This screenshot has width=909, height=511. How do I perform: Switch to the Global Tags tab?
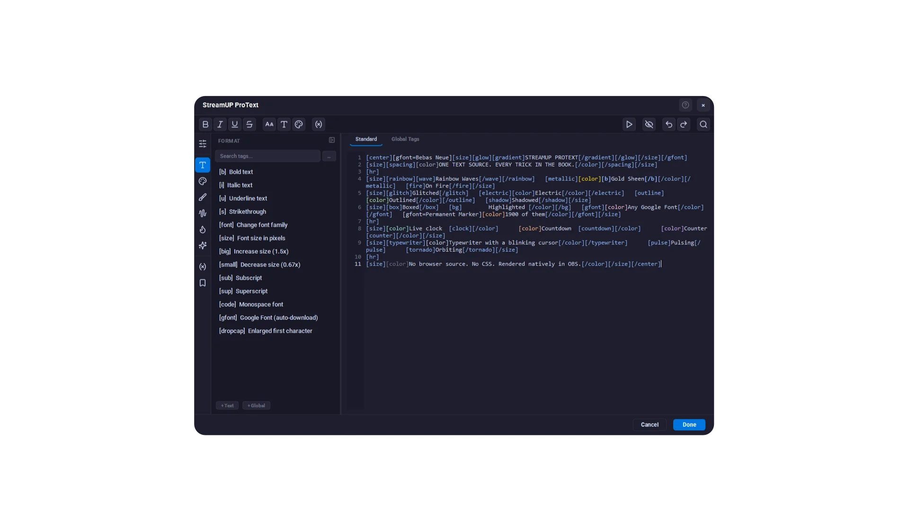pos(405,139)
